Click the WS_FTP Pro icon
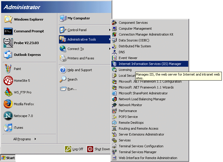The height and width of the screenshot is (162, 223). click(x=8, y=92)
